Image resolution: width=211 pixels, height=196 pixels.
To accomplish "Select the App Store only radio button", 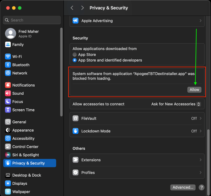I will pyautogui.click(x=75, y=55).
